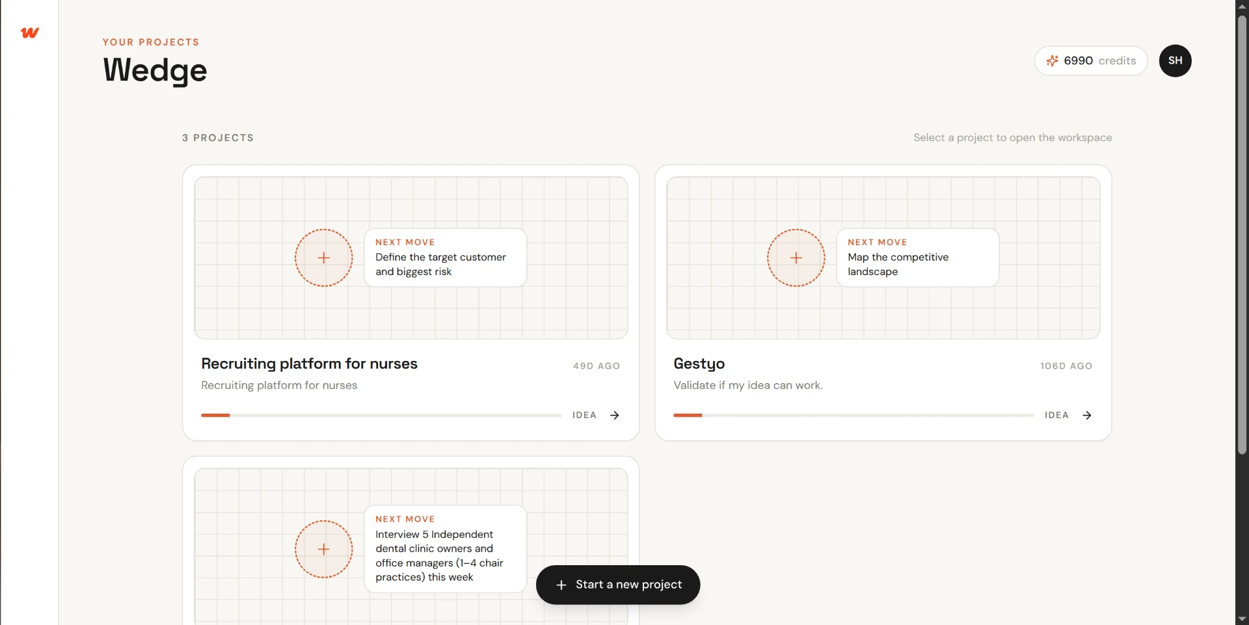Click Start a new project button
The height and width of the screenshot is (625, 1249).
[x=618, y=585]
